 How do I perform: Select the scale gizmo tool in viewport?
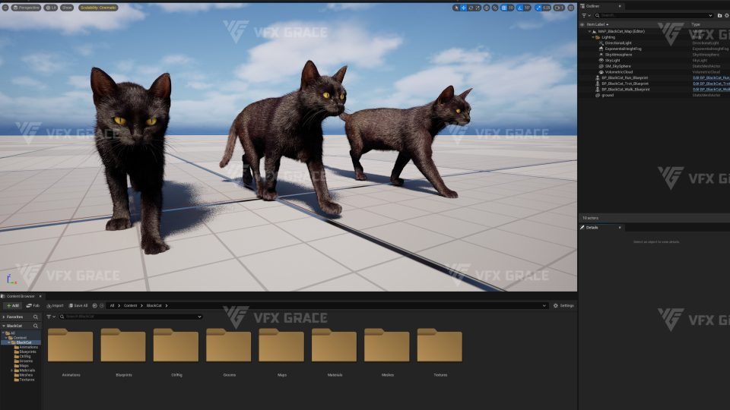click(478, 8)
